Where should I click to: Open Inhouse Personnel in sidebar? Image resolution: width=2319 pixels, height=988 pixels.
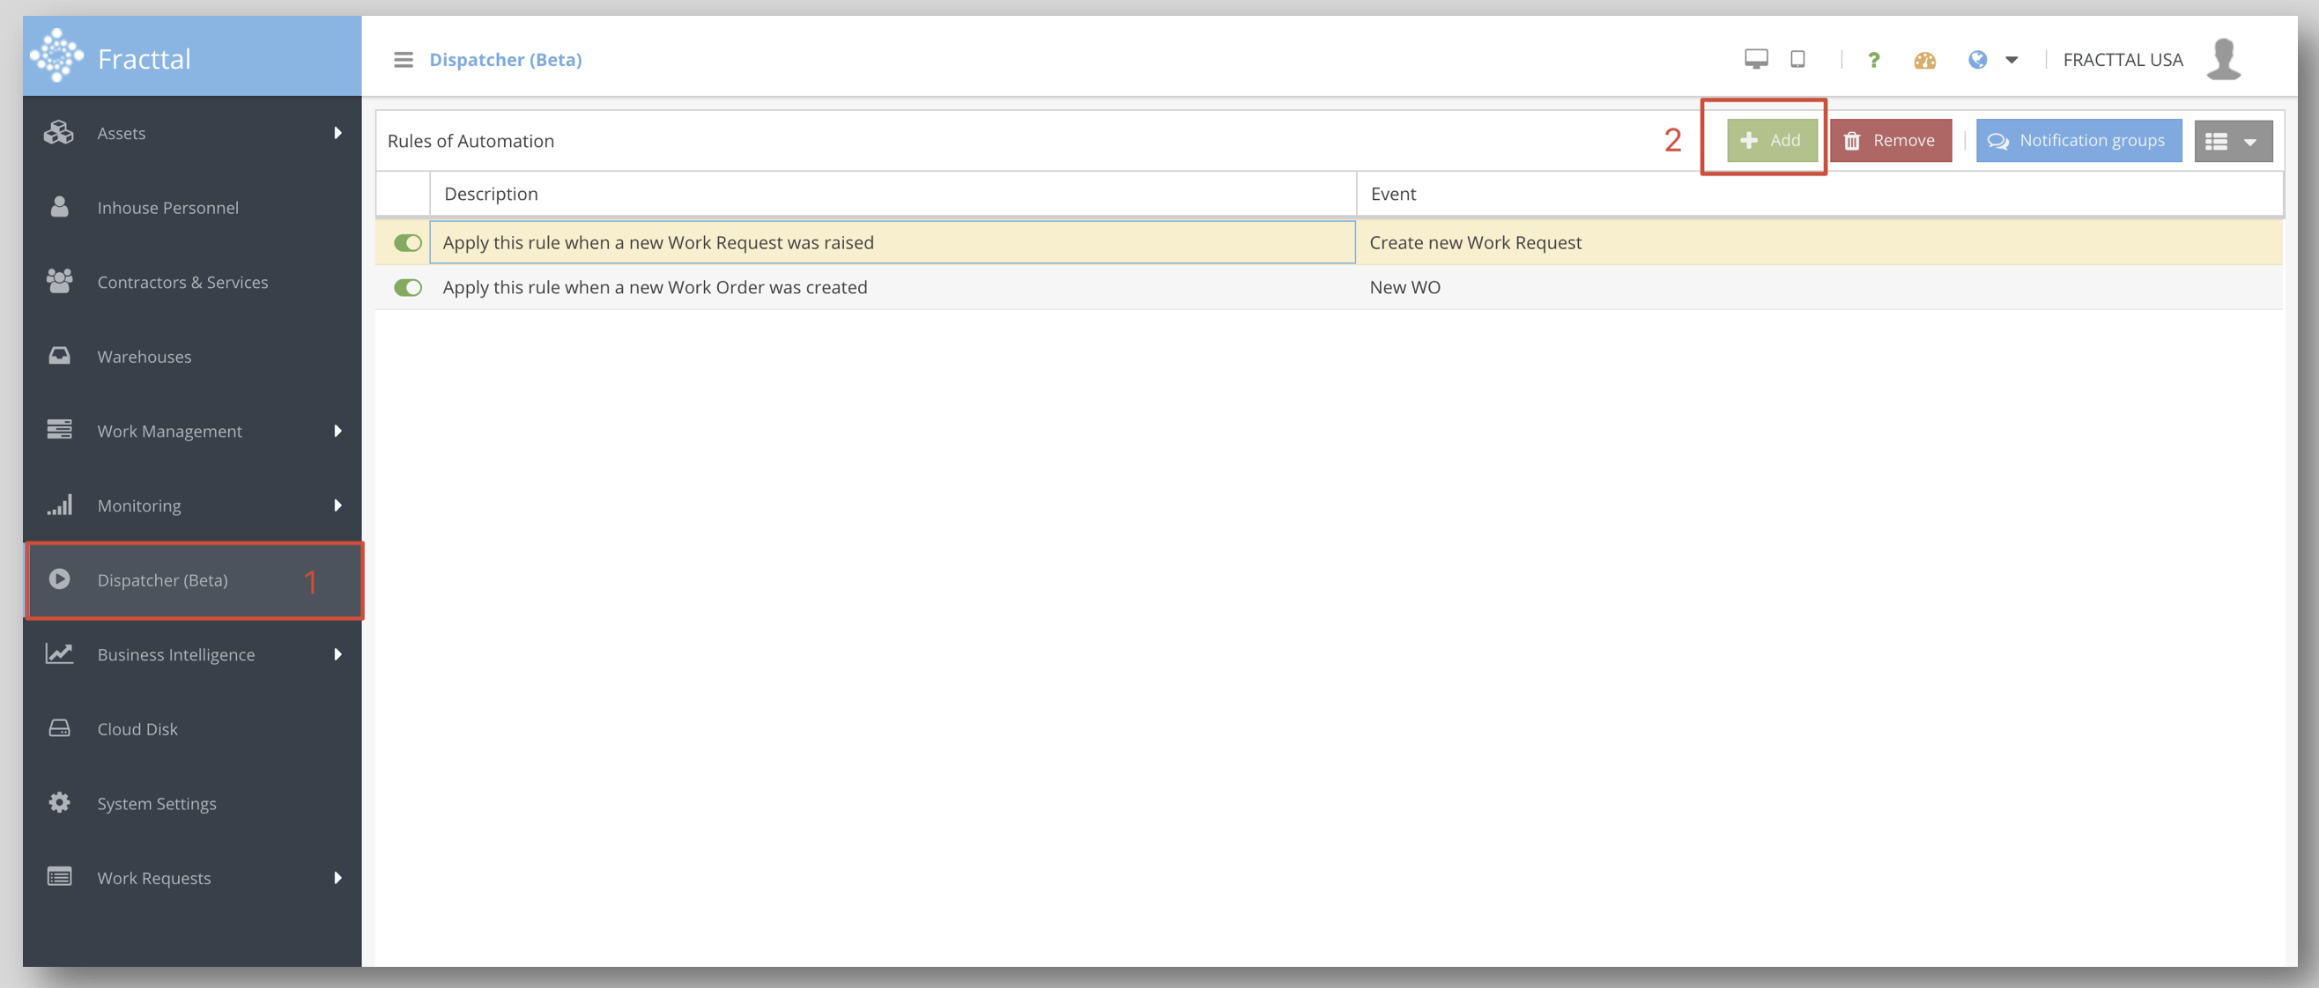[x=167, y=208]
